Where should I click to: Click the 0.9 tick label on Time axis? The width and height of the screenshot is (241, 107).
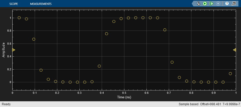pos(214,93)
